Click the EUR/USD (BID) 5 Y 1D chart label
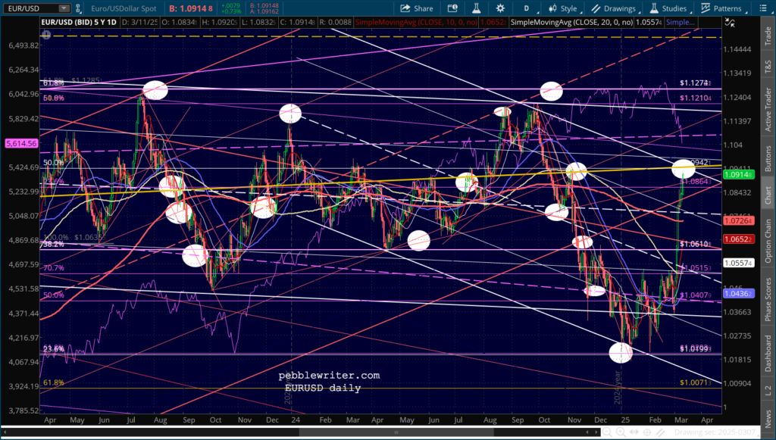This screenshot has height=440, width=776. tap(78, 22)
